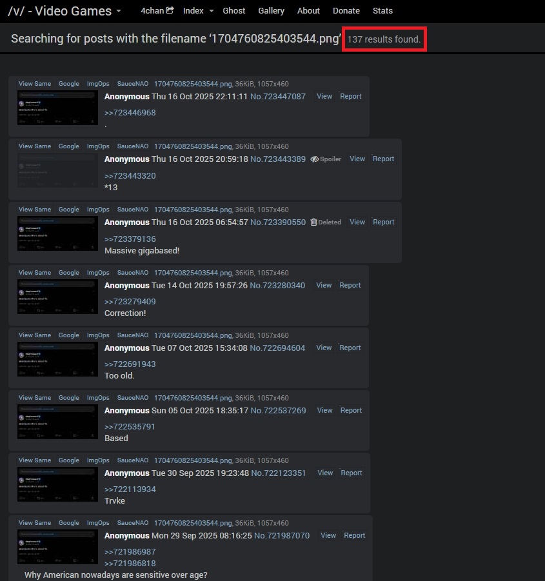Click the 'Massive gigabased!' comment text

pyautogui.click(x=142, y=251)
